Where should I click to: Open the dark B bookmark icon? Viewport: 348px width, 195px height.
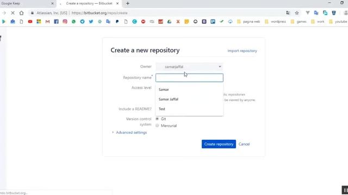click(x=204, y=22)
